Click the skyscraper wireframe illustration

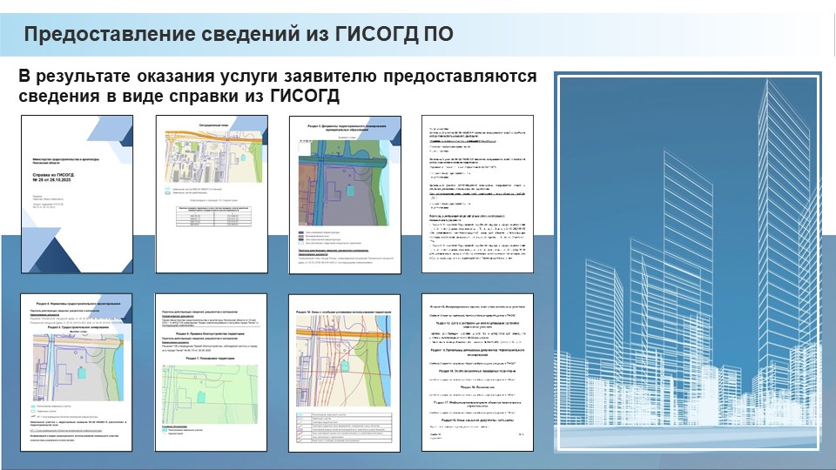687,262
